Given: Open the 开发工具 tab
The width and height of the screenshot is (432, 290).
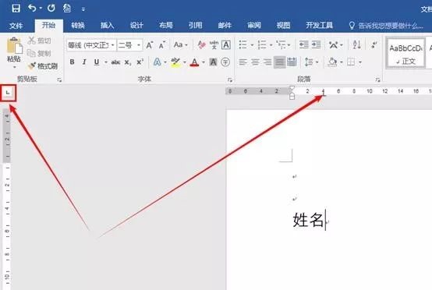Looking at the screenshot, I should click(x=319, y=26).
